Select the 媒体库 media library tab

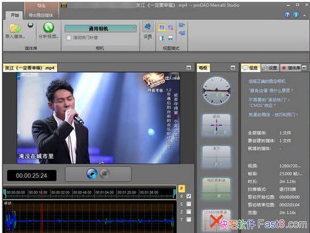[x=291, y=68]
